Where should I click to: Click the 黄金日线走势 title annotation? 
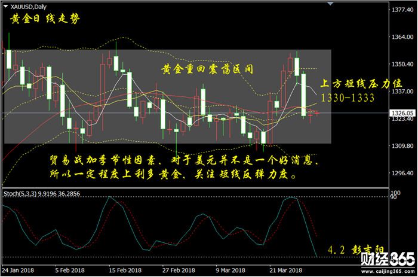tap(45, 19)
